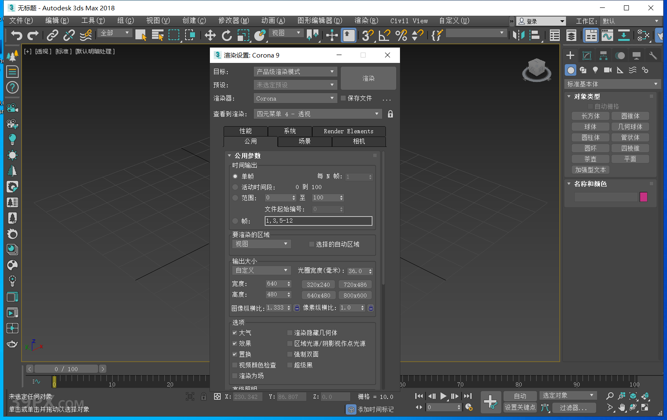This screenshot has width=667, height=420.
Task: Select the 活动时间段 radio button
Action: tap(235, 187)
